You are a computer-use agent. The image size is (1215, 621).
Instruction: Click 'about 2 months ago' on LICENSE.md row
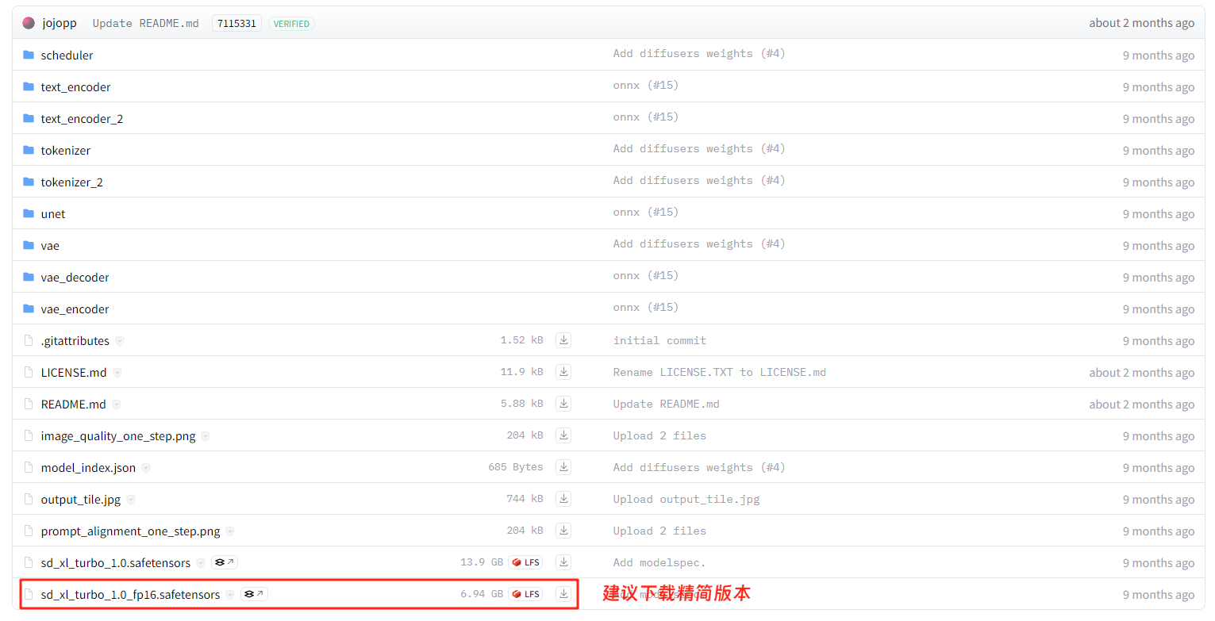click(x=1141, y=372)
